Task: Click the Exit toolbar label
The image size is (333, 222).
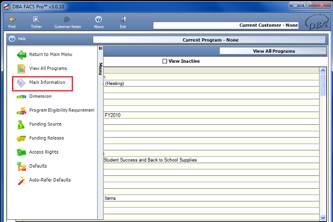Action: 123,27
